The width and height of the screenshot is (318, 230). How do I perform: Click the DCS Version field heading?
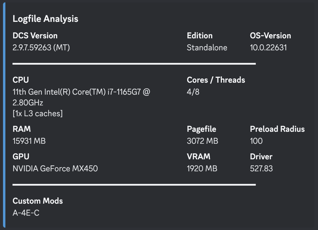[35, 36]
